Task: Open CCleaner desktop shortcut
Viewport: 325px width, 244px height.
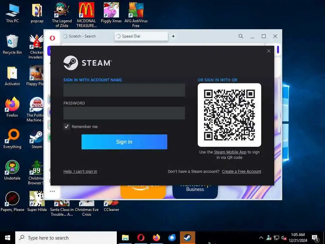Action: pyautogui.click(x=111, y=206)
